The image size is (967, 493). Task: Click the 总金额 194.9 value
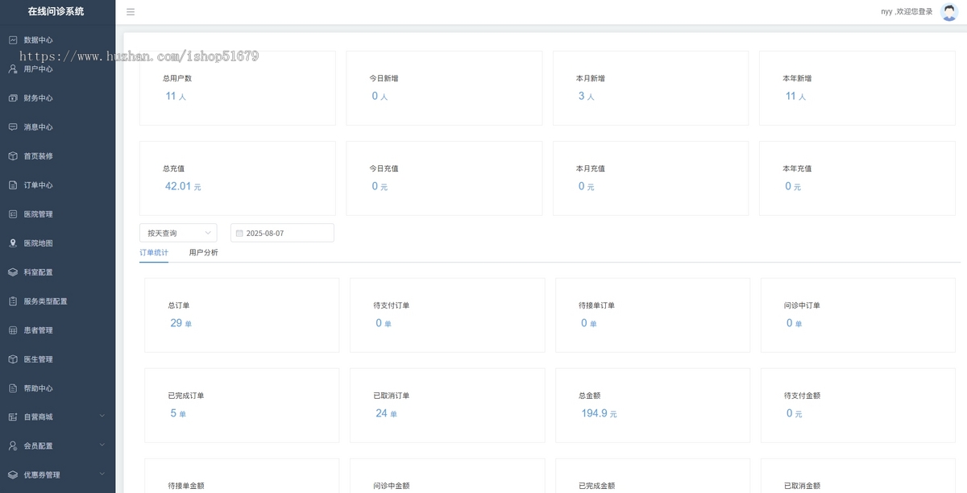599,413
